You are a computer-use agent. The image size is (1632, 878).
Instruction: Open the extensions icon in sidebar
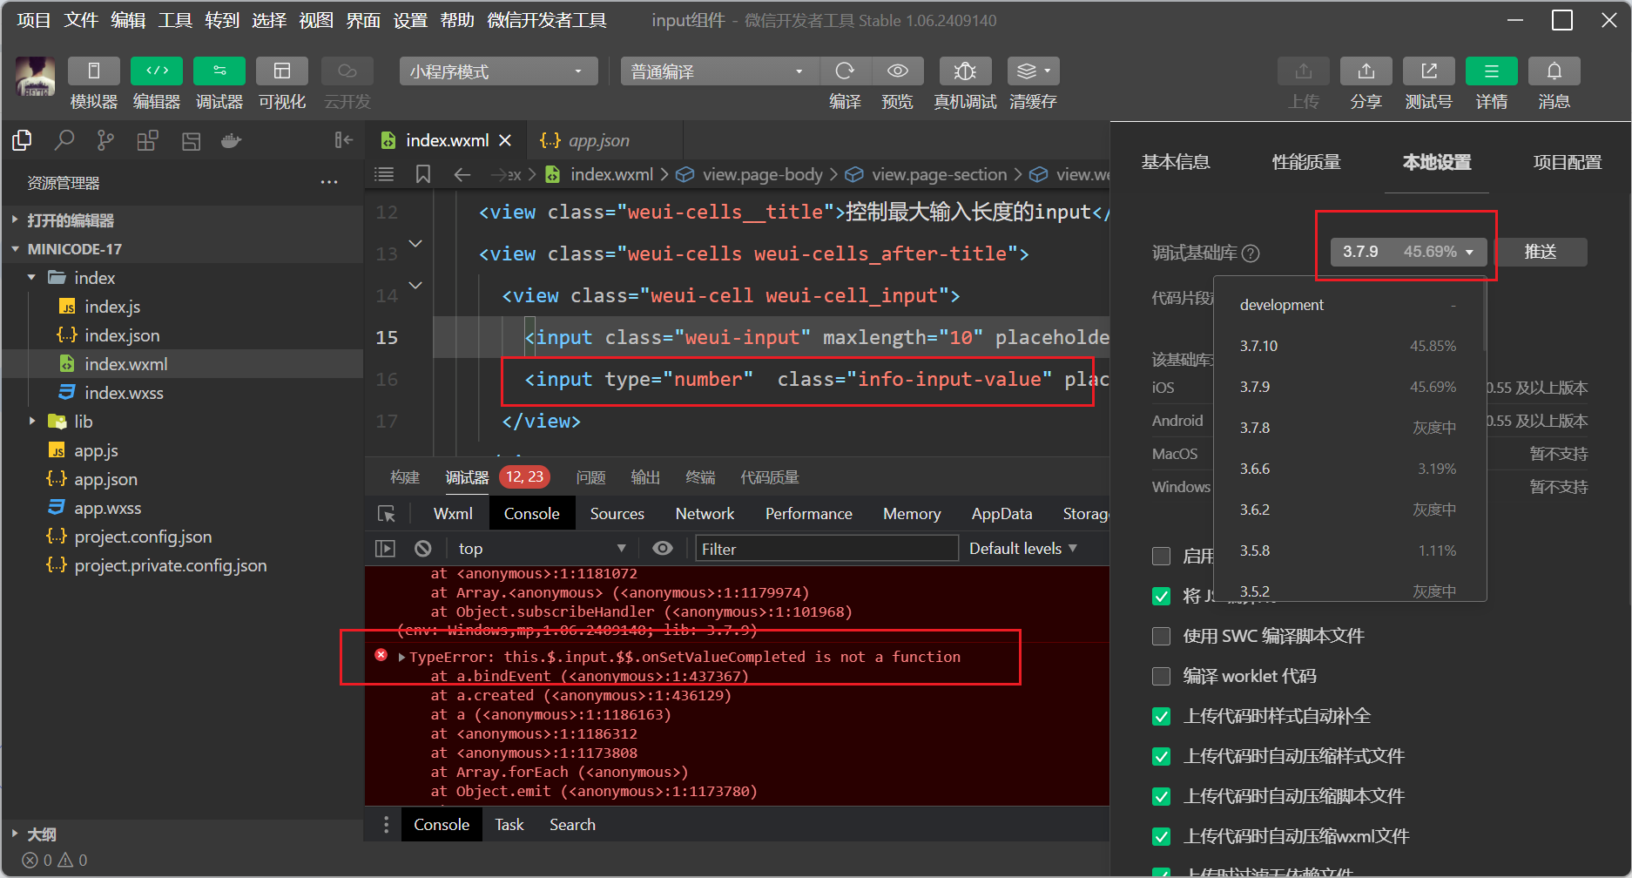point(148,140)
